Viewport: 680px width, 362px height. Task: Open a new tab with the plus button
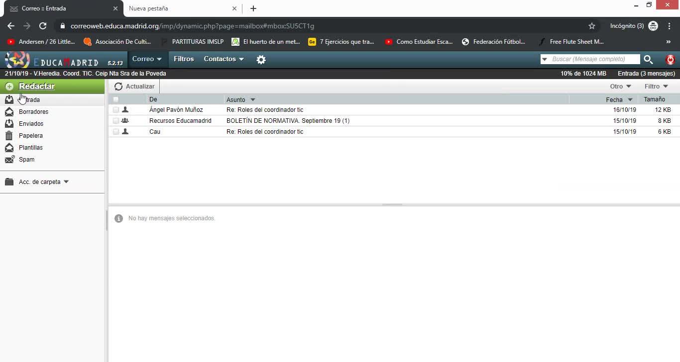point(253,8)
